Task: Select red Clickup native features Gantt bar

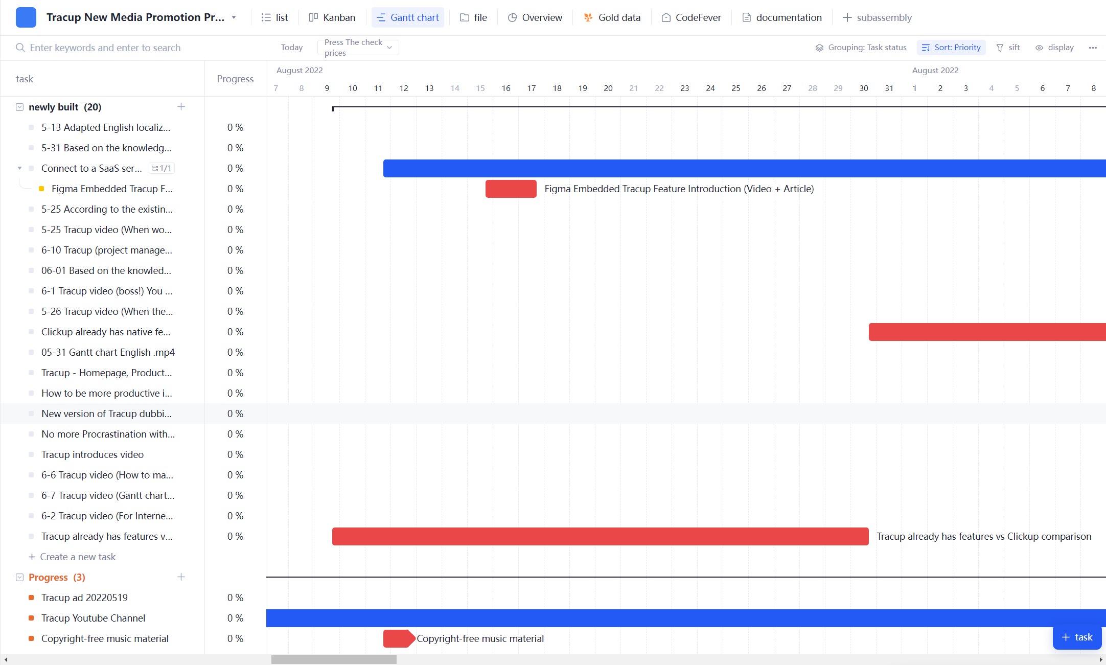Action: (987, 332)
